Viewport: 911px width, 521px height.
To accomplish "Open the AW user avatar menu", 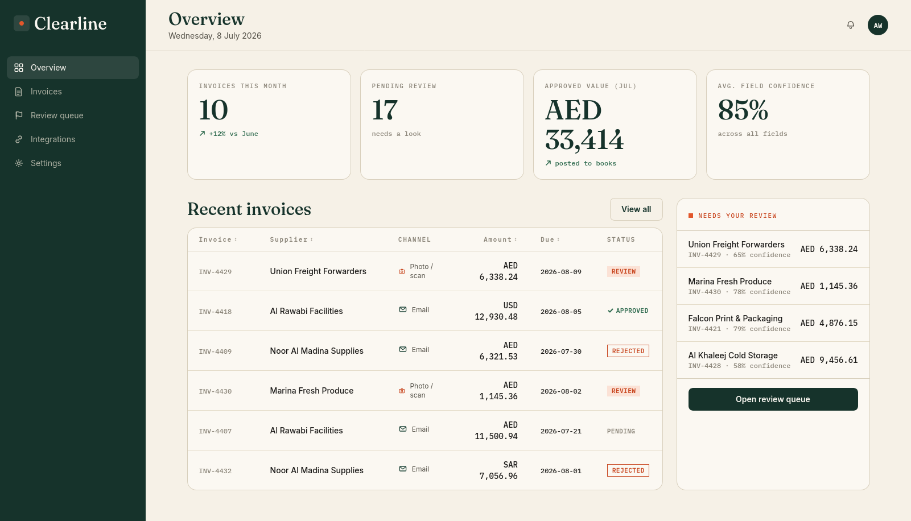I will (878, 25).
